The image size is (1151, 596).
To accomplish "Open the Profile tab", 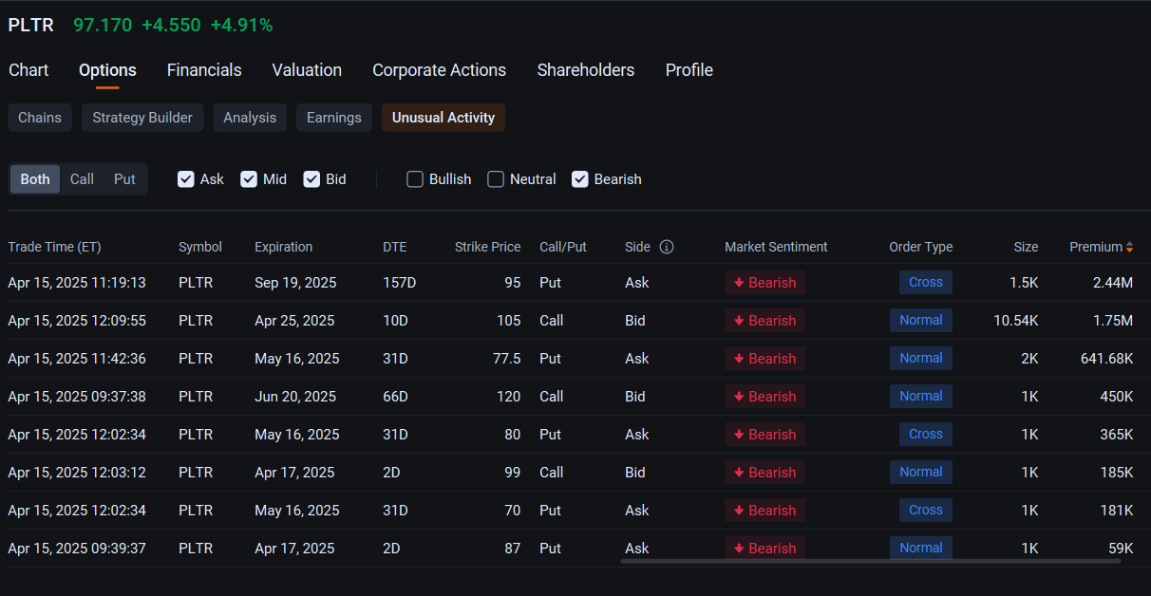I will point(689,70).
